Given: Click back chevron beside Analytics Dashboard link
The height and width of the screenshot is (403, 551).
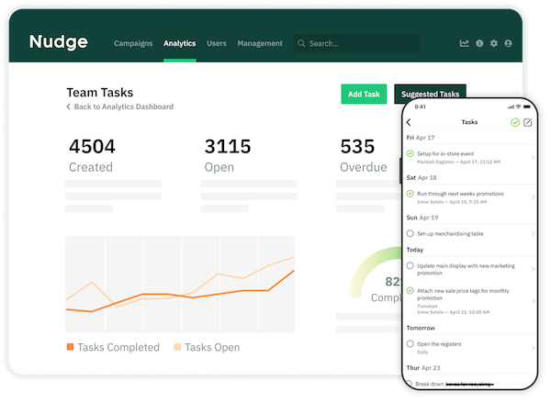Looking at the screenshot, I should pyautogui.click(x=69, y=106).
